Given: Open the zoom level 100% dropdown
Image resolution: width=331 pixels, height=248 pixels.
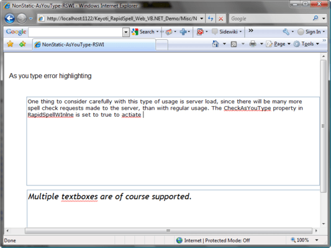Looking at the screenshot, I should 317,240.
